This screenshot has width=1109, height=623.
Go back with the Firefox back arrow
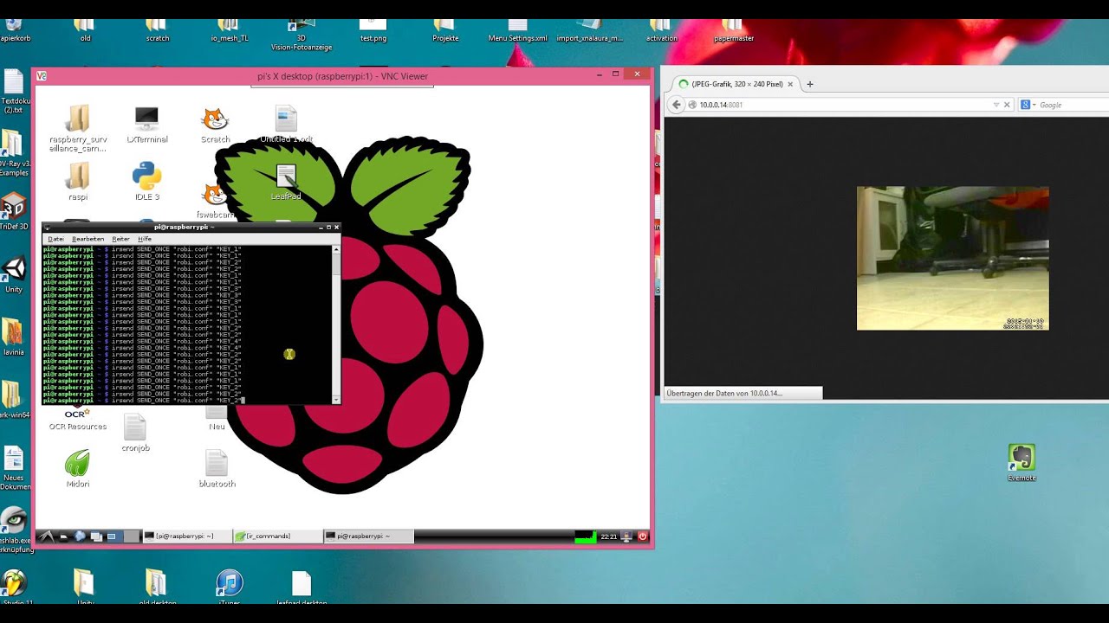(678, 105)
